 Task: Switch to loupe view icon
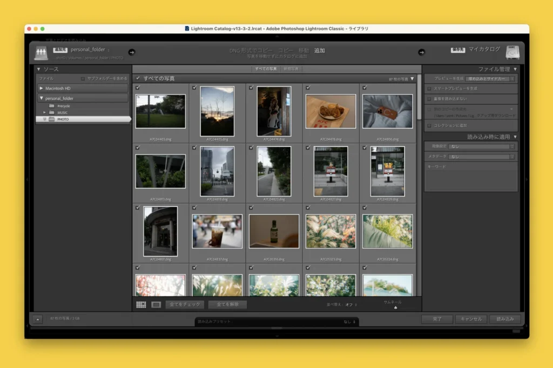[156, 304]
